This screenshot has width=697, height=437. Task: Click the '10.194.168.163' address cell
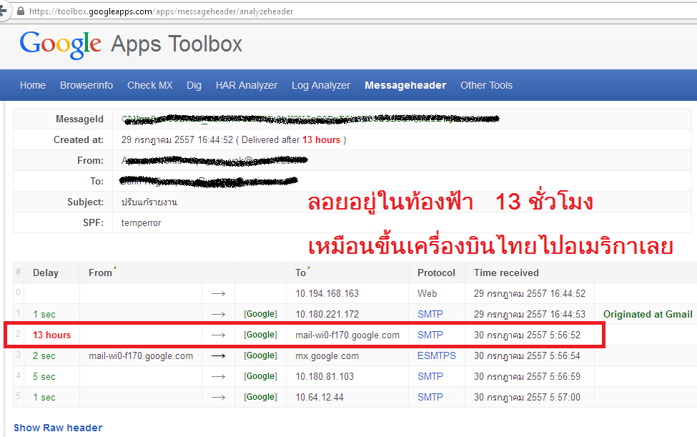tap(327, 293)
